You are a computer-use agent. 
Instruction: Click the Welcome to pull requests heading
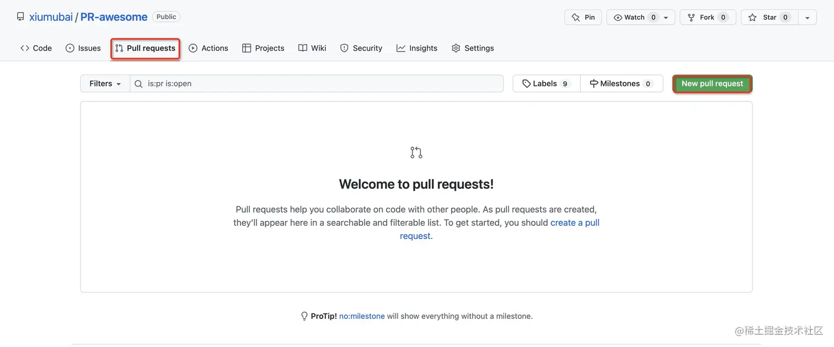point(416,184)
